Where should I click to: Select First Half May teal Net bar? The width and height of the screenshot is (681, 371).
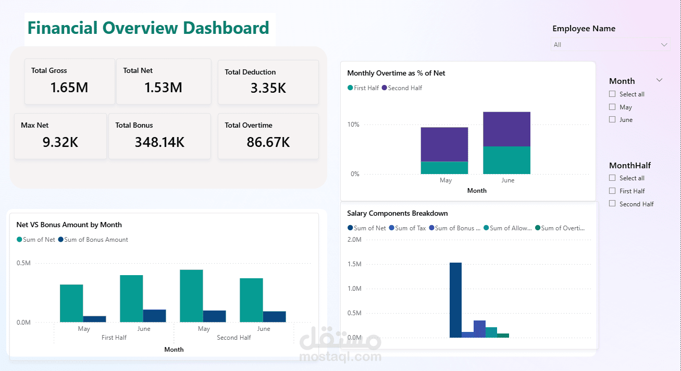pos(71,303)
